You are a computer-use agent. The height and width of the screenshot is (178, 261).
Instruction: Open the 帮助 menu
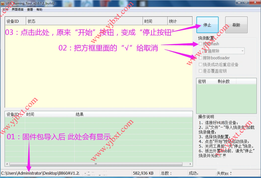coord(39,10)
